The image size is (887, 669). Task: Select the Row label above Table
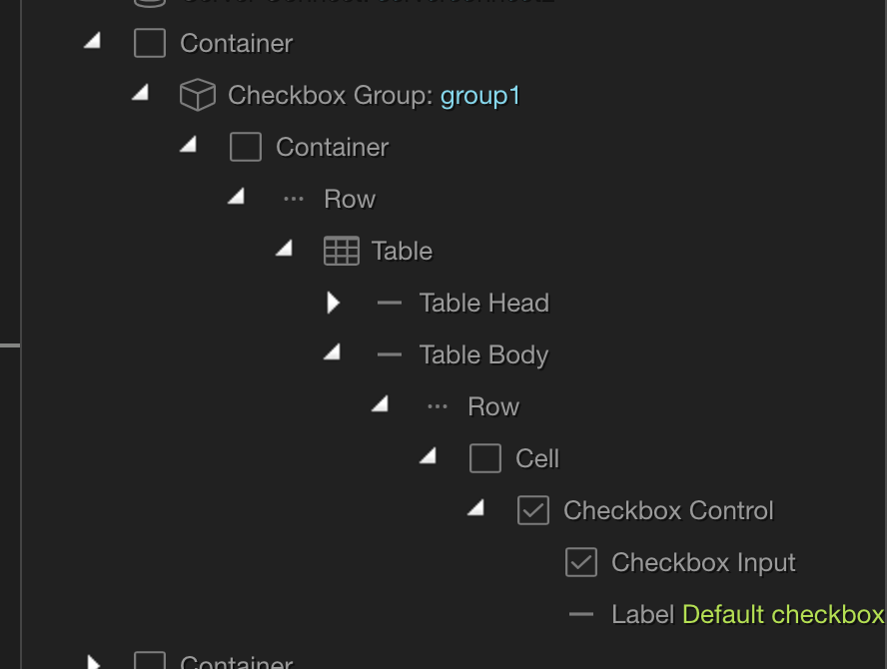(x=350, y=199)
